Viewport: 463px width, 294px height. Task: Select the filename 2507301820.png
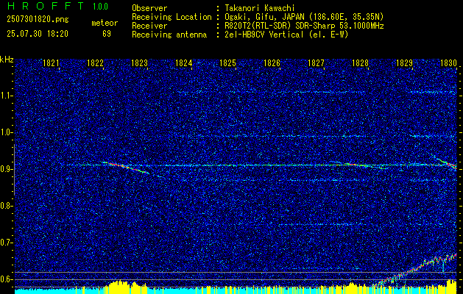38,19
